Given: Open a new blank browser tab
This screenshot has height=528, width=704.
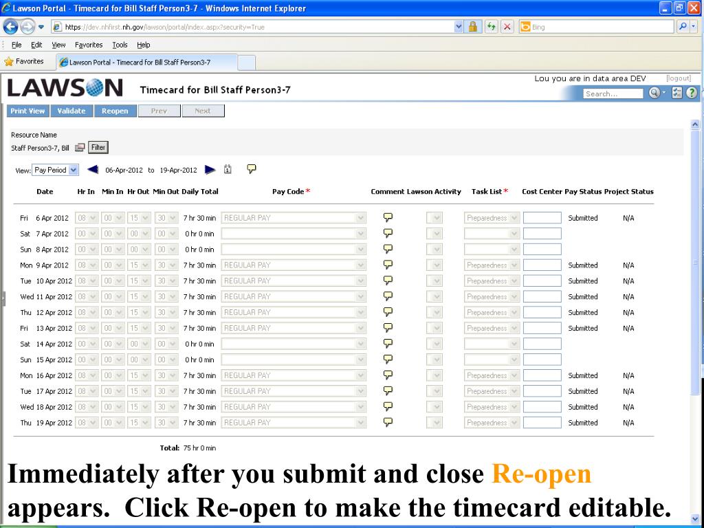Looking at the screenshot, I should tap(247, 63).
